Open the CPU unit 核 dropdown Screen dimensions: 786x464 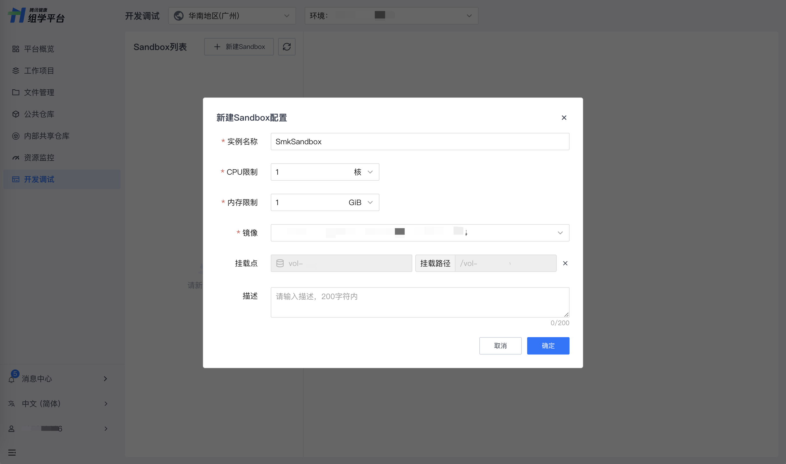363,172
